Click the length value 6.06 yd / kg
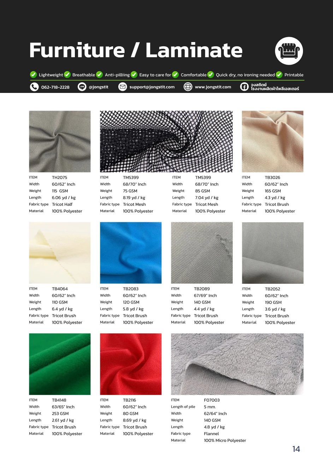 coord(64,198)
